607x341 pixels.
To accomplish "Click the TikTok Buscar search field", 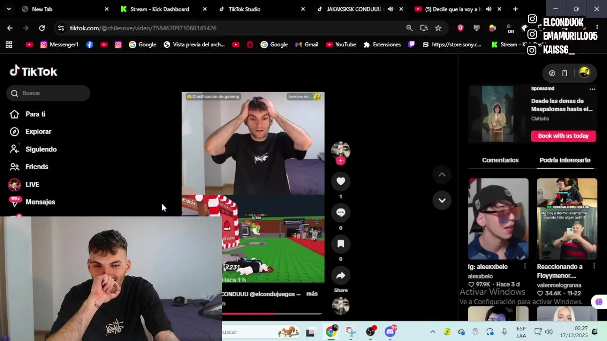I will click(48, 93).
